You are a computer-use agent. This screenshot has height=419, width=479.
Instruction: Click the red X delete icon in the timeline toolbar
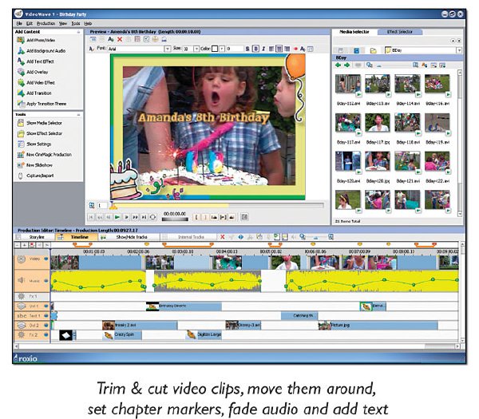(x=223, y=237)
